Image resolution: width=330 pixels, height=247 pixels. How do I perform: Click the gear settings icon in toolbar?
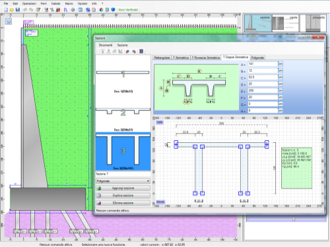73,10
